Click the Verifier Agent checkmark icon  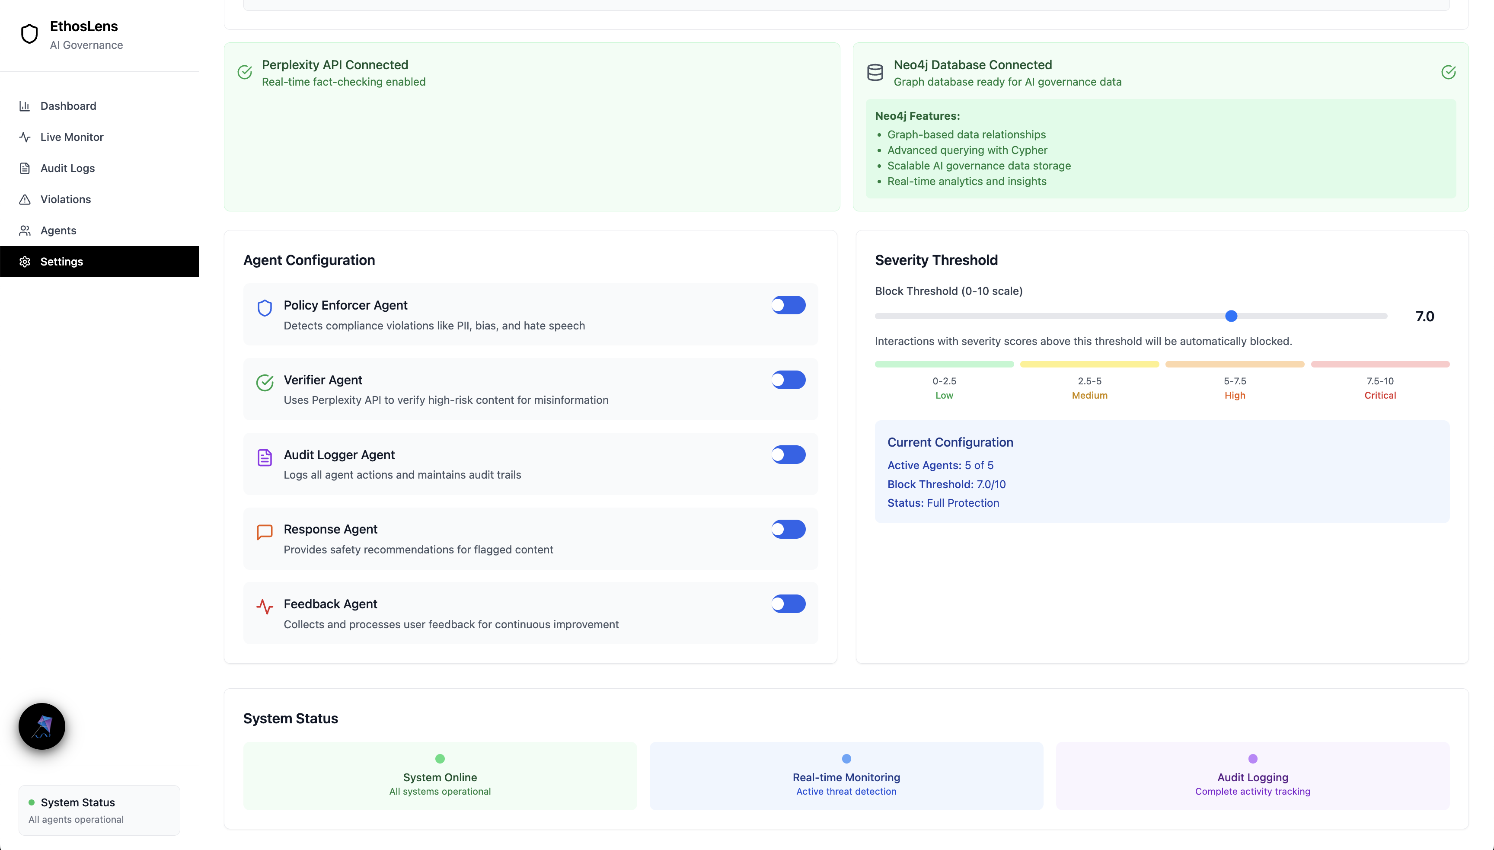[x=265, y=382]
